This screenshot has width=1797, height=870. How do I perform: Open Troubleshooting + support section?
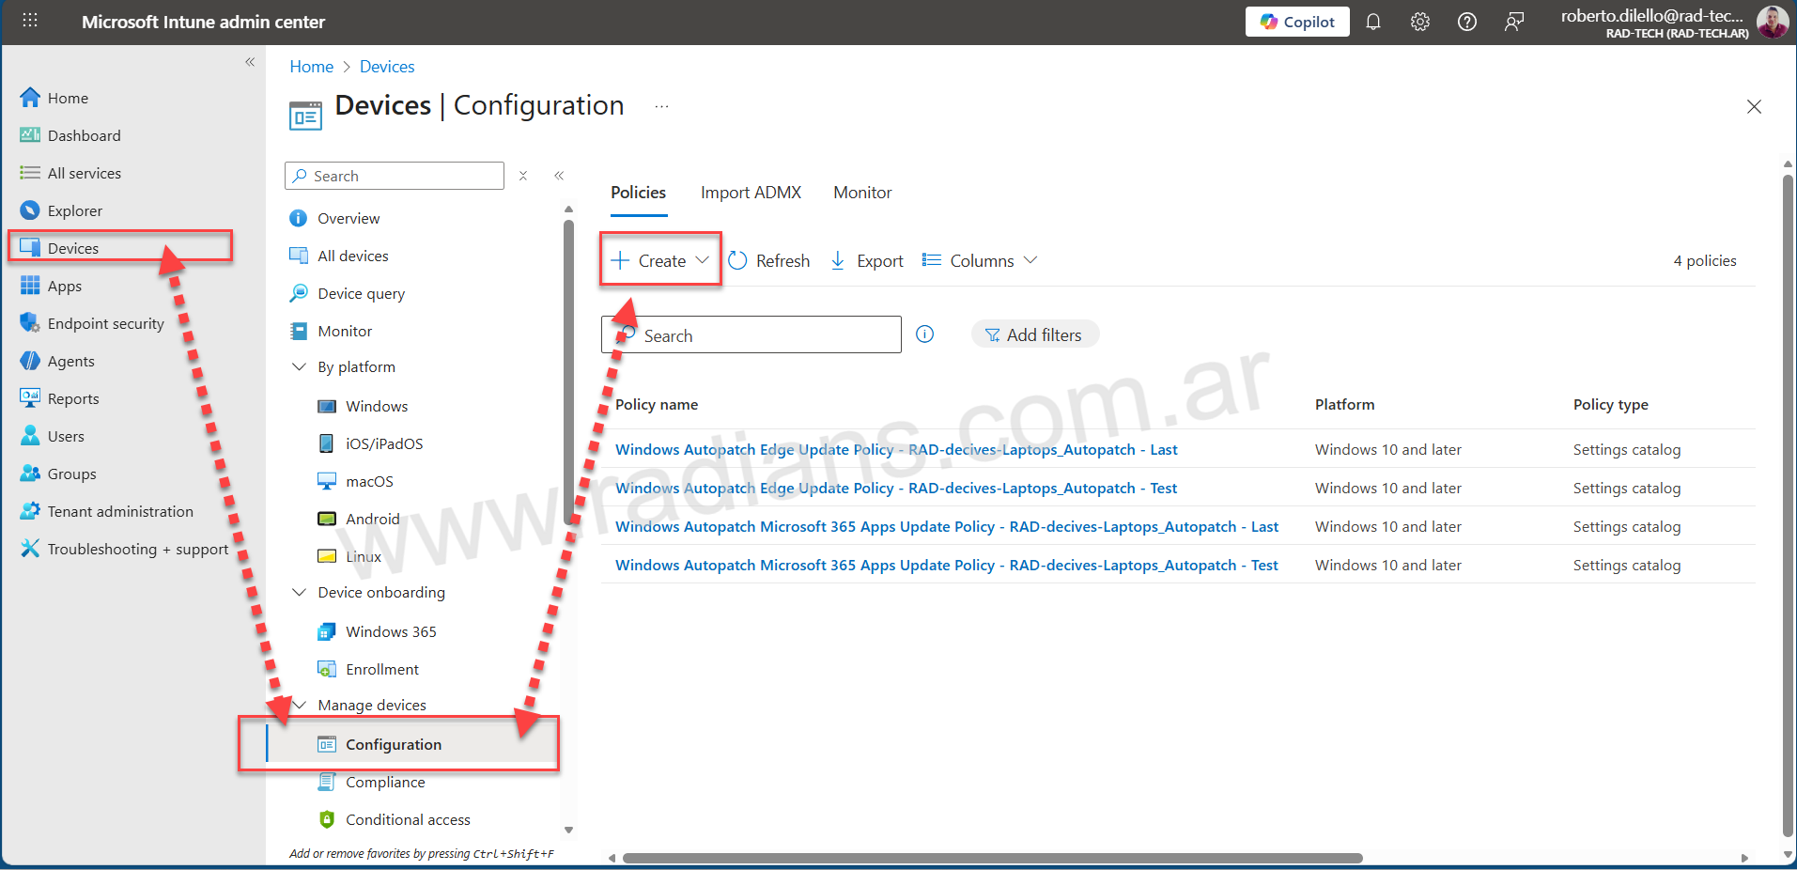coord(137,549)
